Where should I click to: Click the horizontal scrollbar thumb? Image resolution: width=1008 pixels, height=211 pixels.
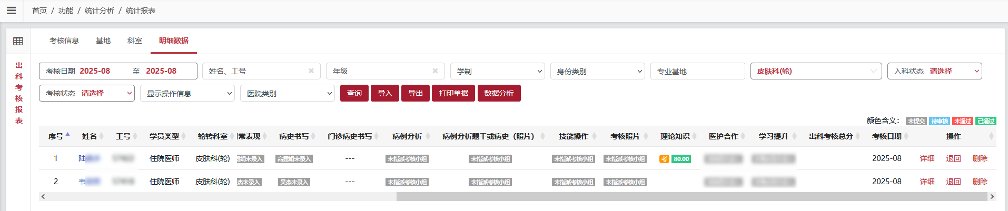coord(692,197)
